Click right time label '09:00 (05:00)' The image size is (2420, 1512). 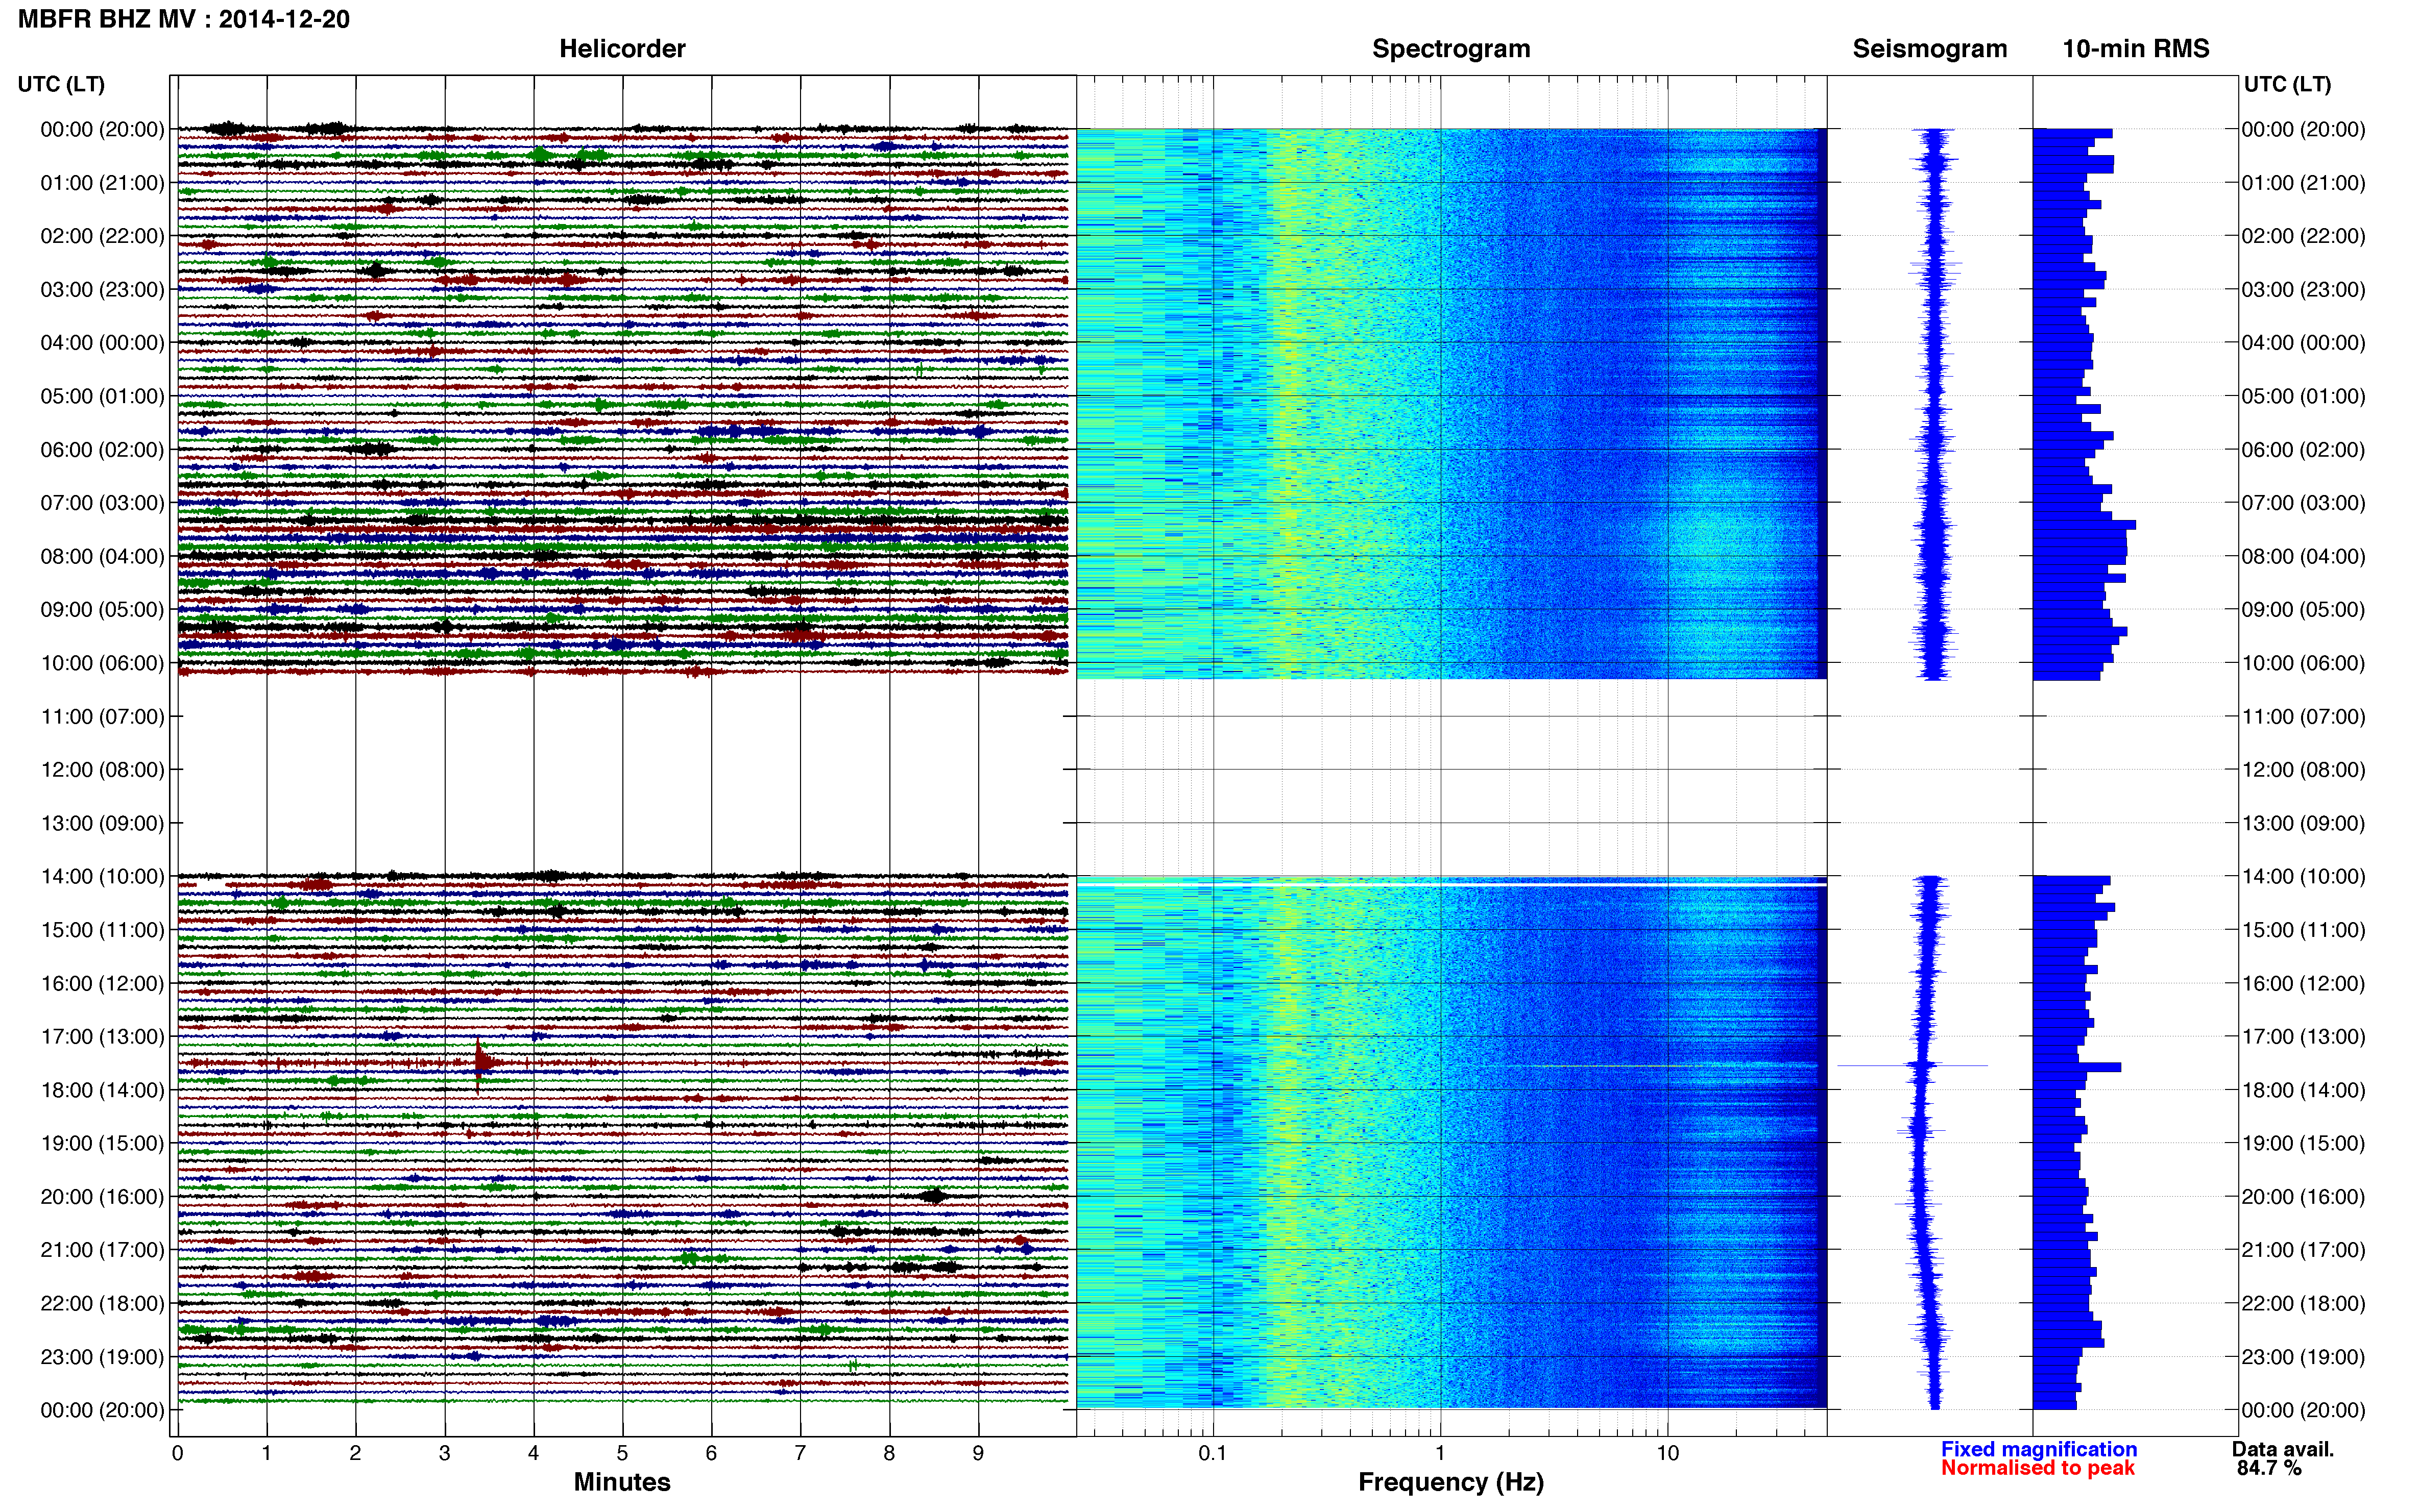(x=2303, y=610)
